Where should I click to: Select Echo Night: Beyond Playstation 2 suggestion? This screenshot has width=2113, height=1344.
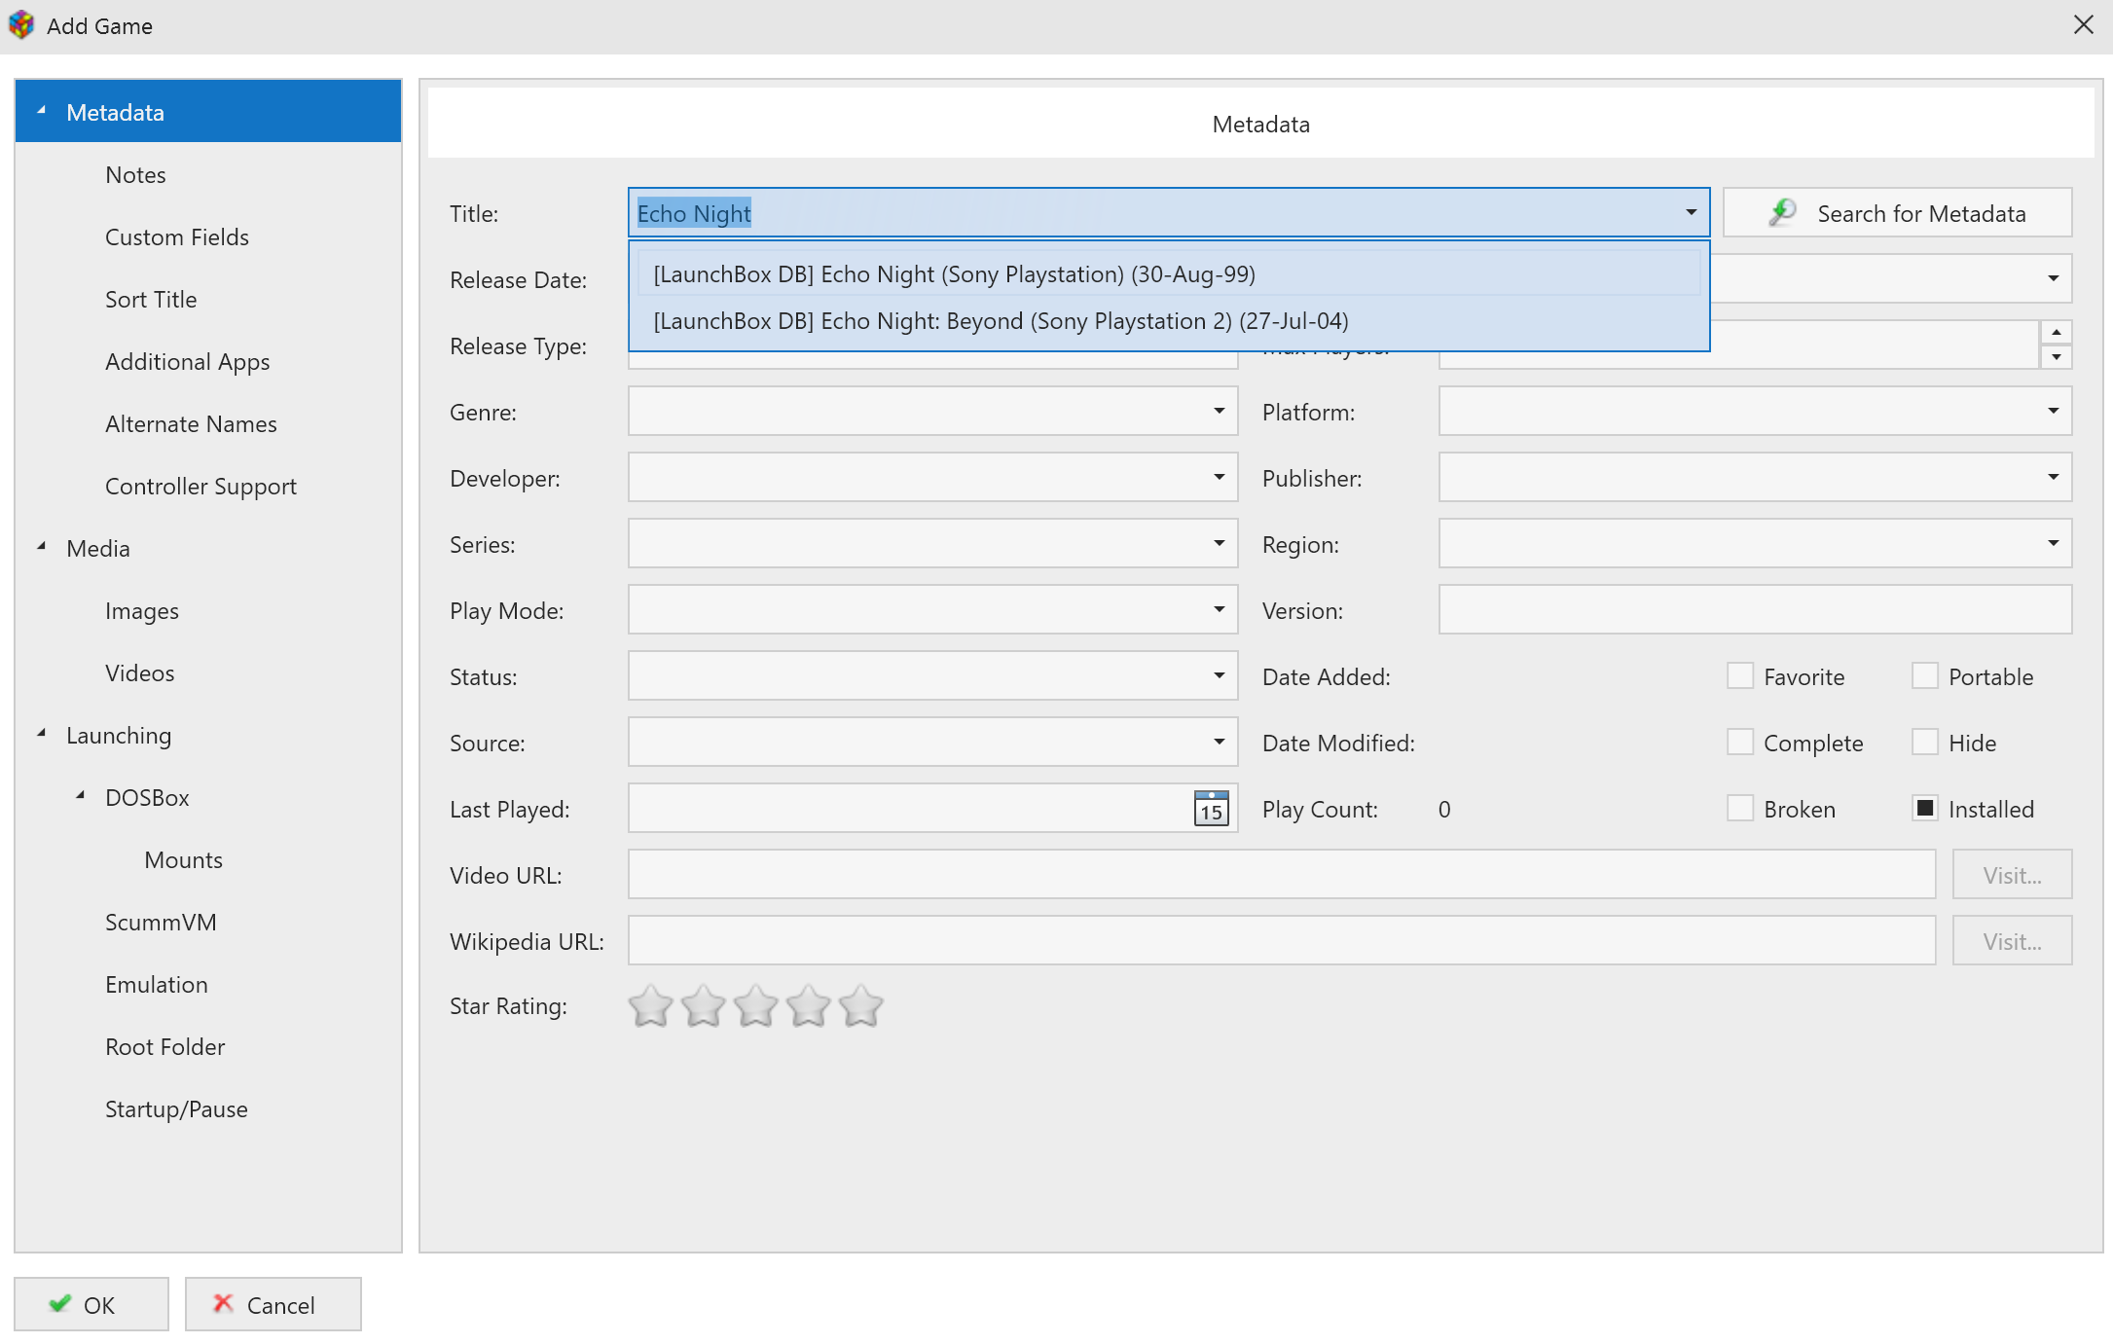pyautogui.click(x=1169, y=320)
